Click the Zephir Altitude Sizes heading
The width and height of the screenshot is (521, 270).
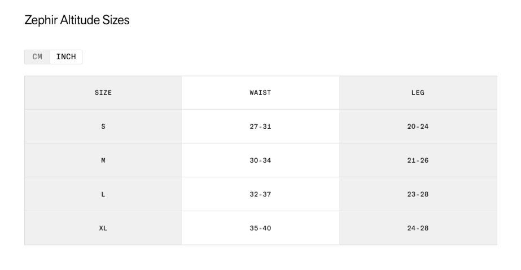pyautogui.click(x=77, y=20)
